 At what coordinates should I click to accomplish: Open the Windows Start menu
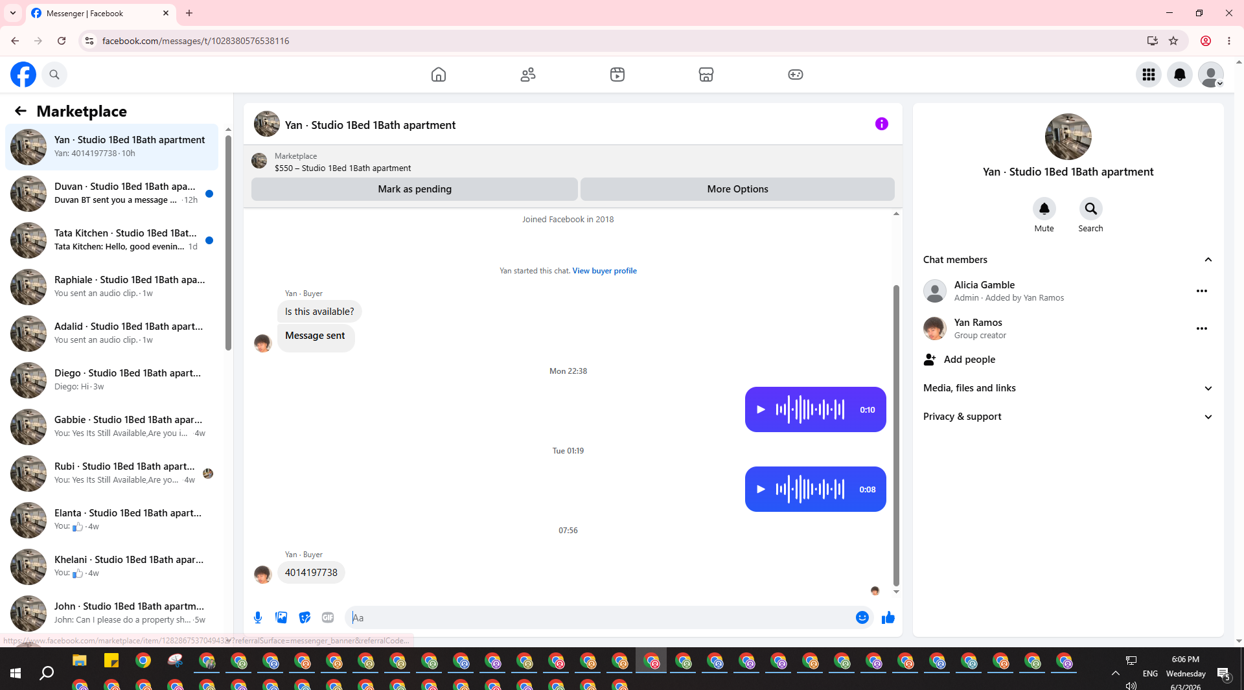16,673
